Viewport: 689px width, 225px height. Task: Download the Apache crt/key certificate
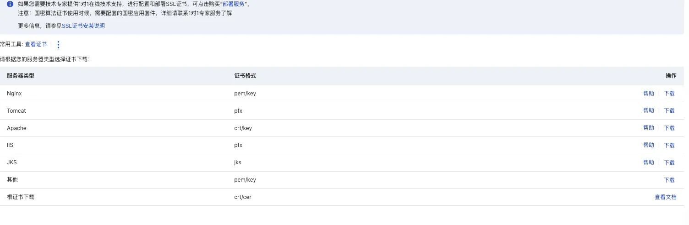click(669, 128)
